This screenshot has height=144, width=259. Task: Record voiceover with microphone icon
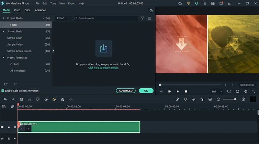[x=194, y=99]
